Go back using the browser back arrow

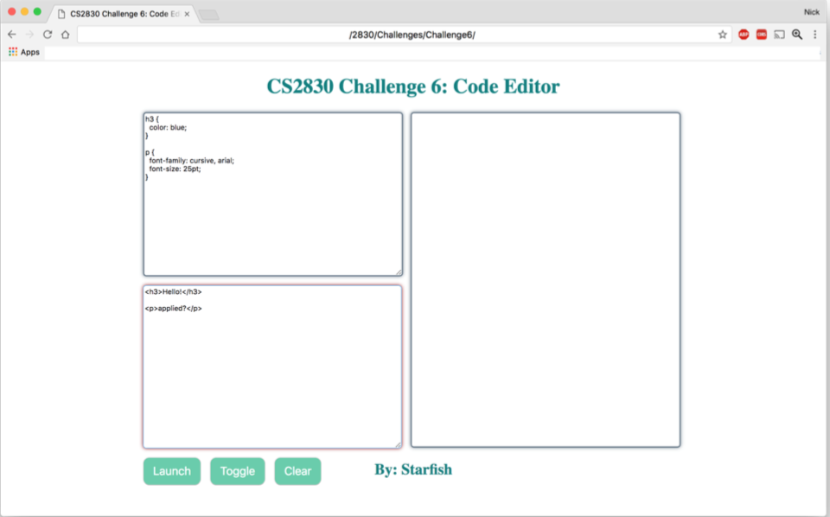(x=11, y=35)
